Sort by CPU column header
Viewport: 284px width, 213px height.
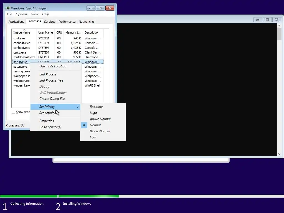[x=59, y=32]
